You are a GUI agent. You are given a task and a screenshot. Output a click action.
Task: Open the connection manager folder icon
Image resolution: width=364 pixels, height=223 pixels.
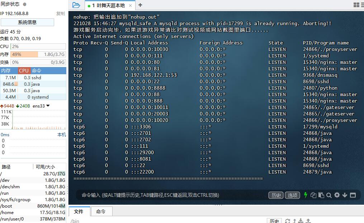click(76, 5)
